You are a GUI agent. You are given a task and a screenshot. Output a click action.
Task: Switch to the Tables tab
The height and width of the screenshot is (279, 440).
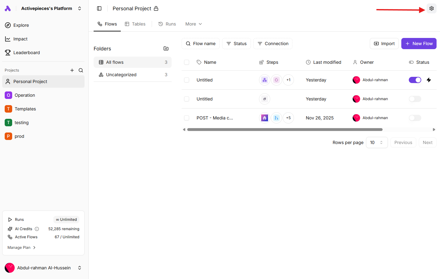[135, 24]
